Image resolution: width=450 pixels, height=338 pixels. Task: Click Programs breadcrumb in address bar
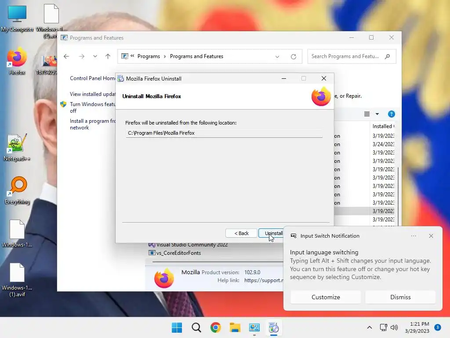pyautogui.click(x=149, y=56)
